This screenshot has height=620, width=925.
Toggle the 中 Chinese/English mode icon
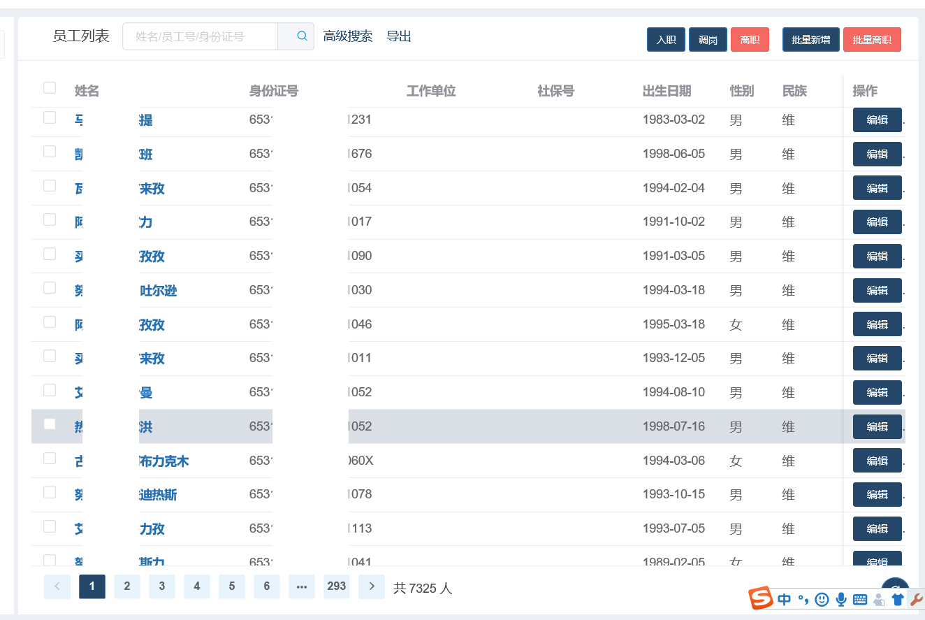tap(785, 600)
